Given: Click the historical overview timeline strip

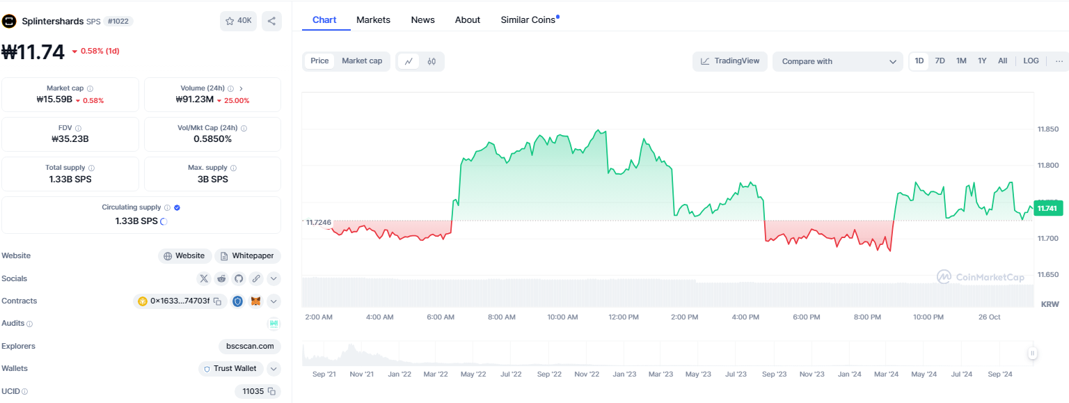Looking at the screenshot, I should coord(668,354).
